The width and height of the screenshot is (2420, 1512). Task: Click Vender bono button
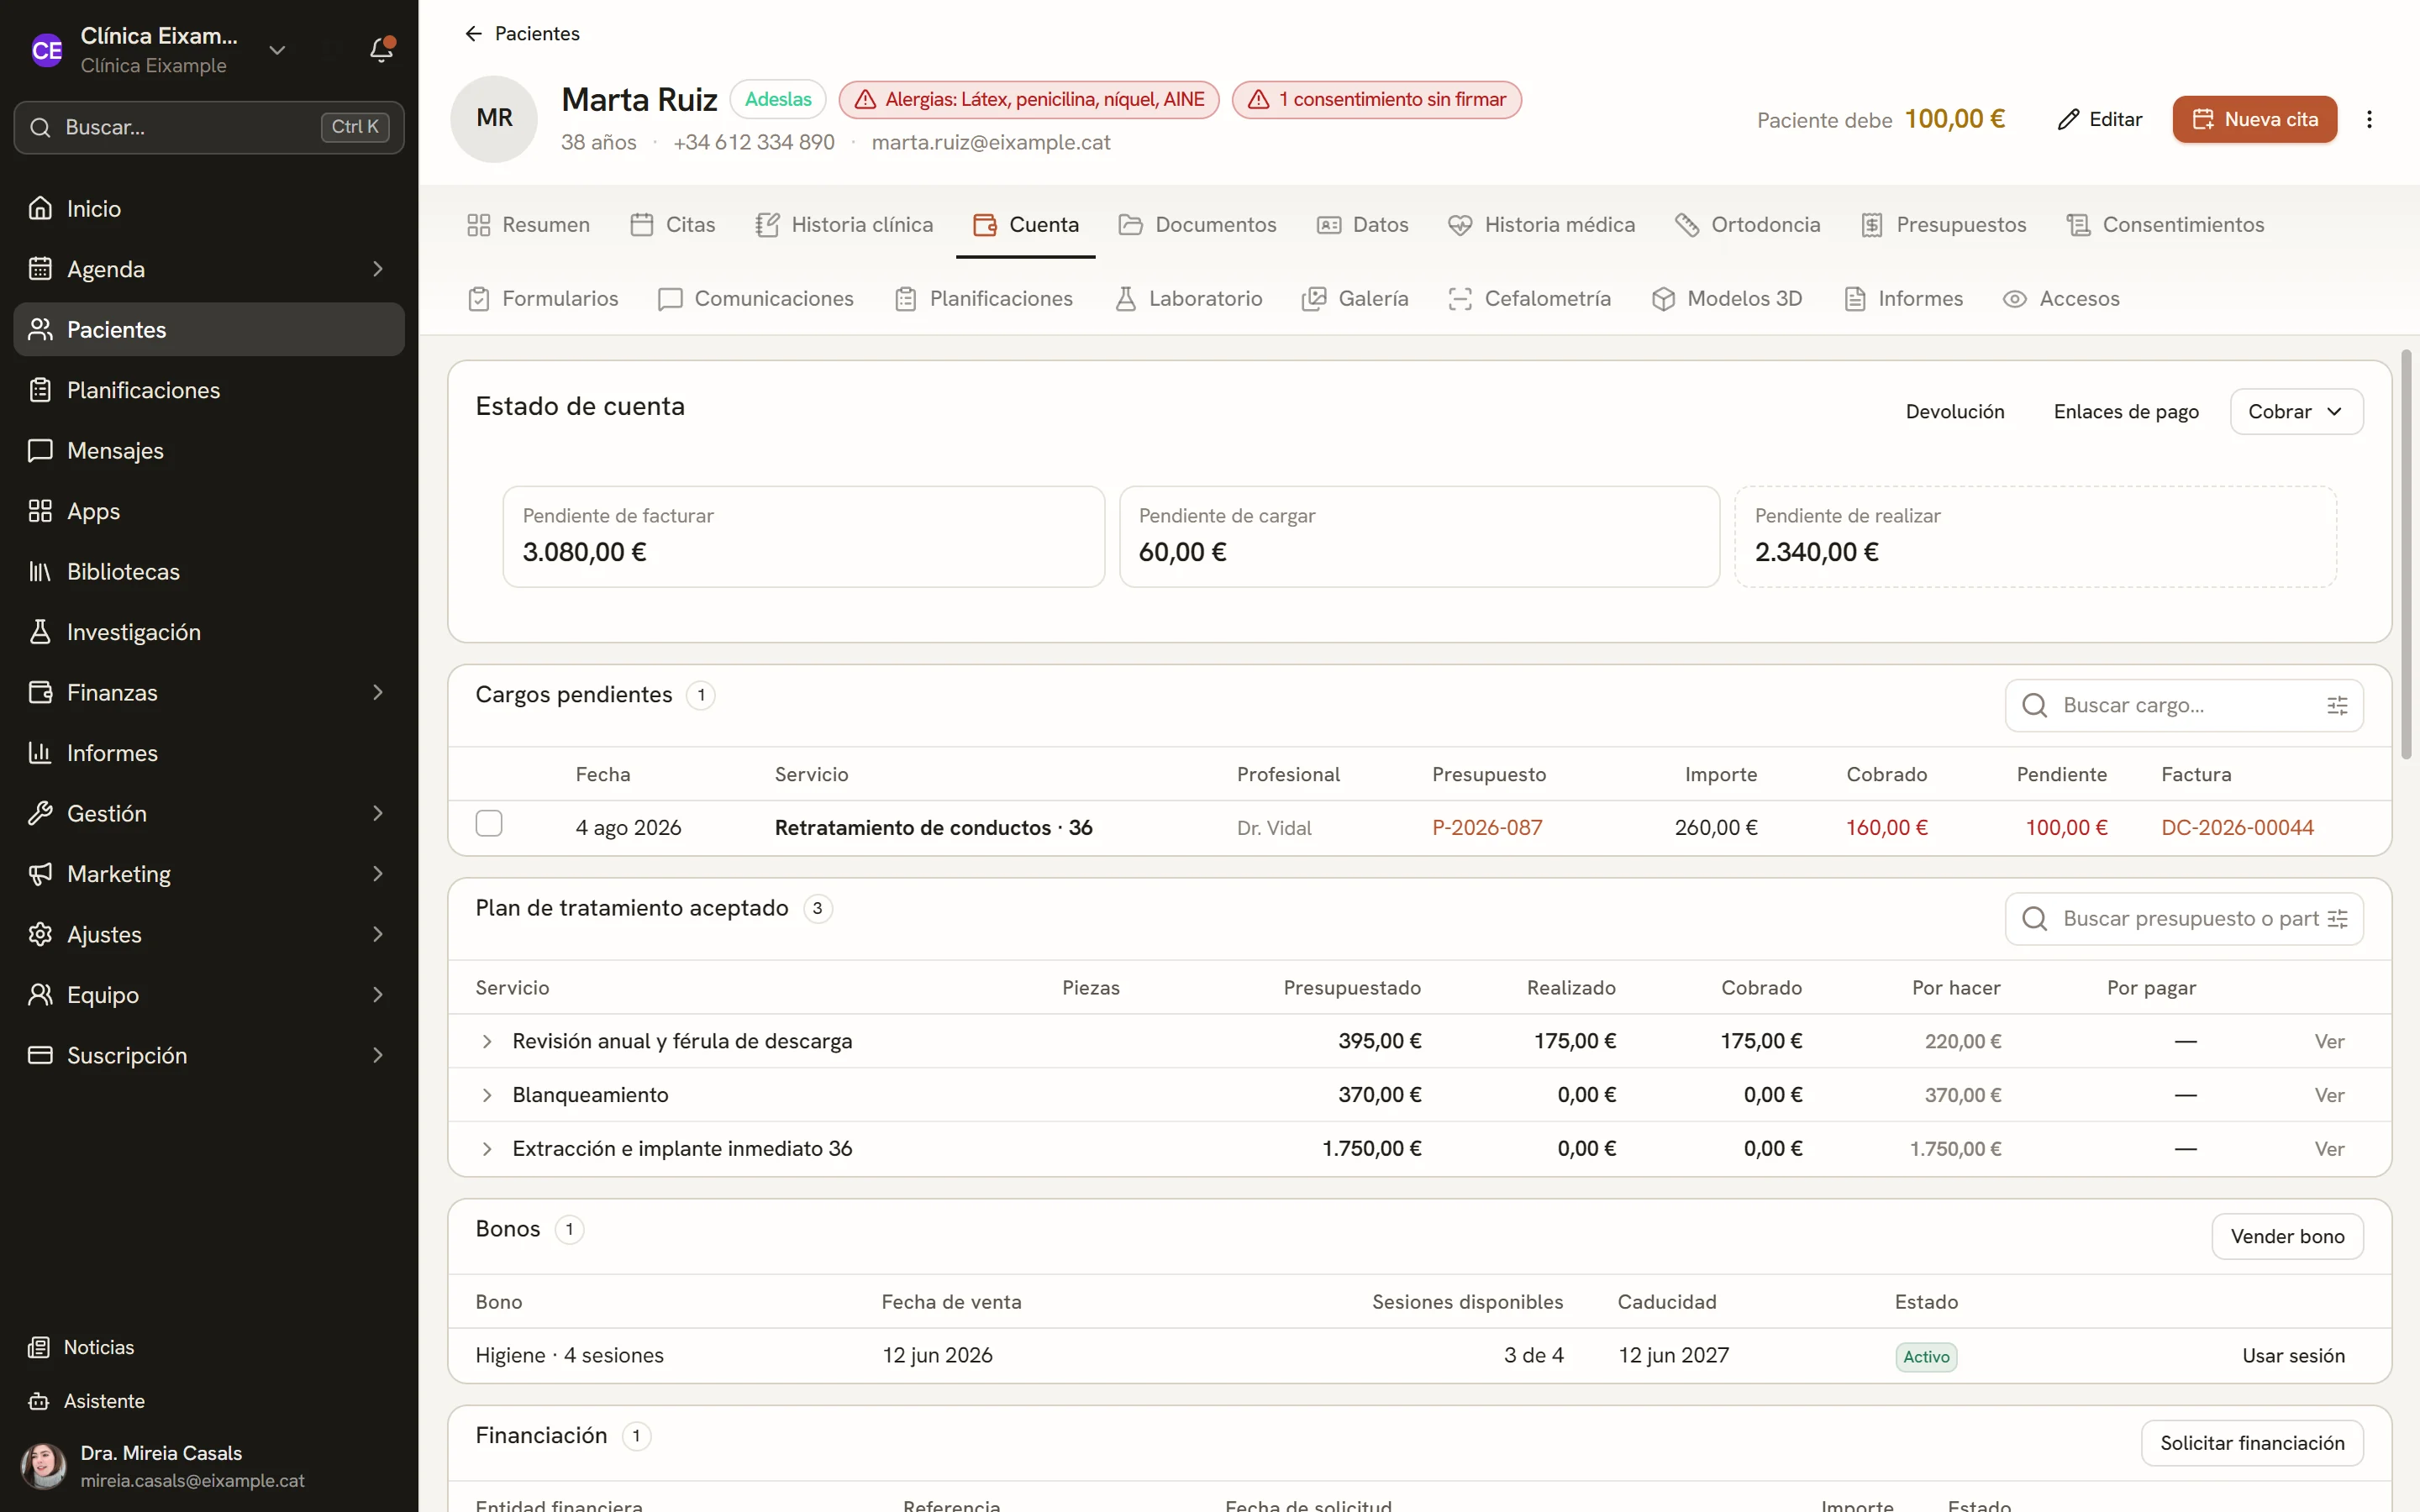[x=2287, y=1237]
